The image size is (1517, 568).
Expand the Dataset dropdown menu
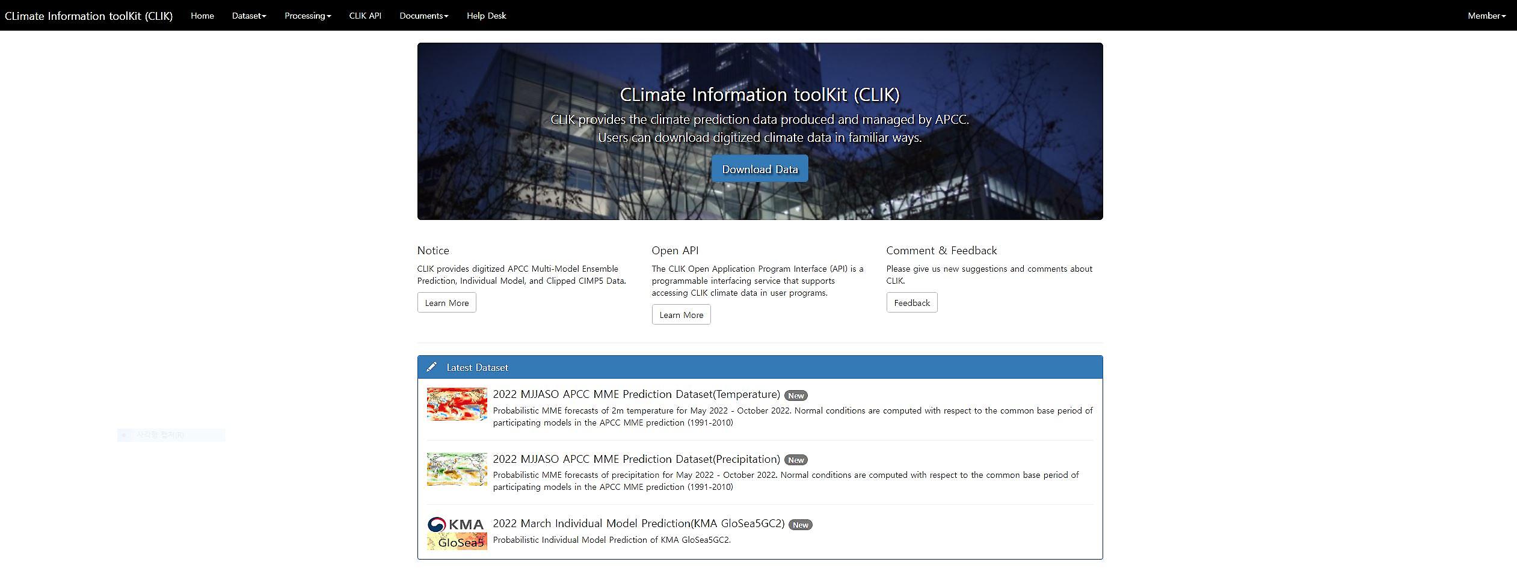pyautogui.click(x=248, y=16)
